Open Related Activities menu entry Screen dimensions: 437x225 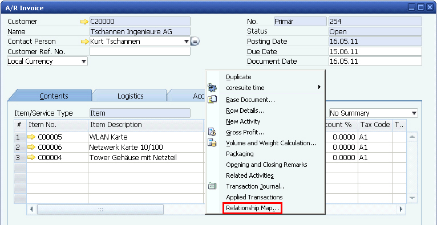click(250, 175)
